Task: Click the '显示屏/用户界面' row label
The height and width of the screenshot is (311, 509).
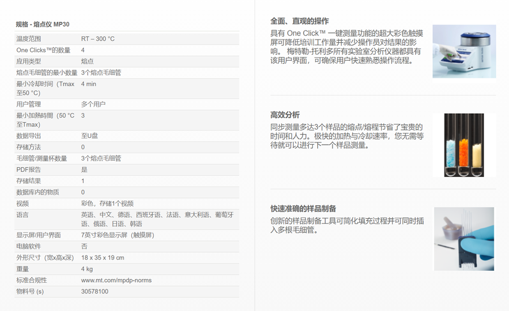Action: [x=38, y=235]
